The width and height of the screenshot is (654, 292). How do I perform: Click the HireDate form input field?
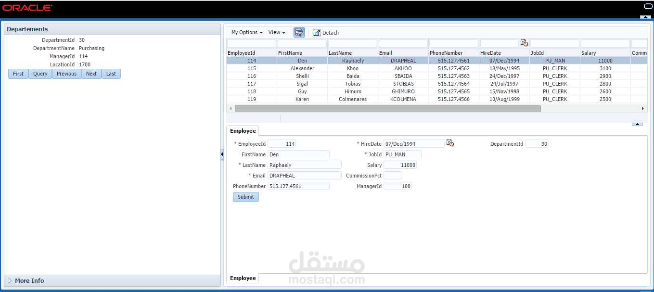pyautogui.click(x=414, y=144)
